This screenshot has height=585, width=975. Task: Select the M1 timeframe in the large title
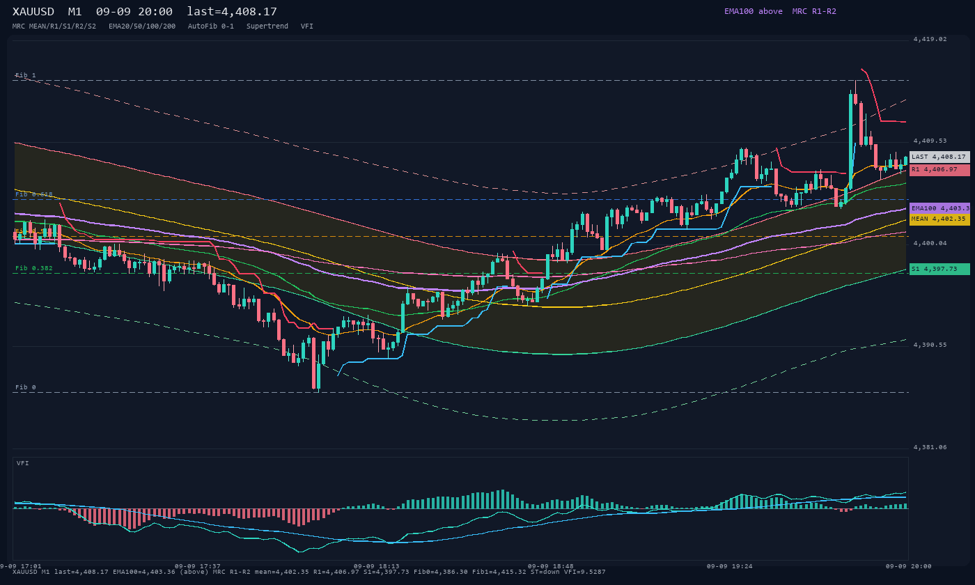pyautogui.click(x=75, y=11)
